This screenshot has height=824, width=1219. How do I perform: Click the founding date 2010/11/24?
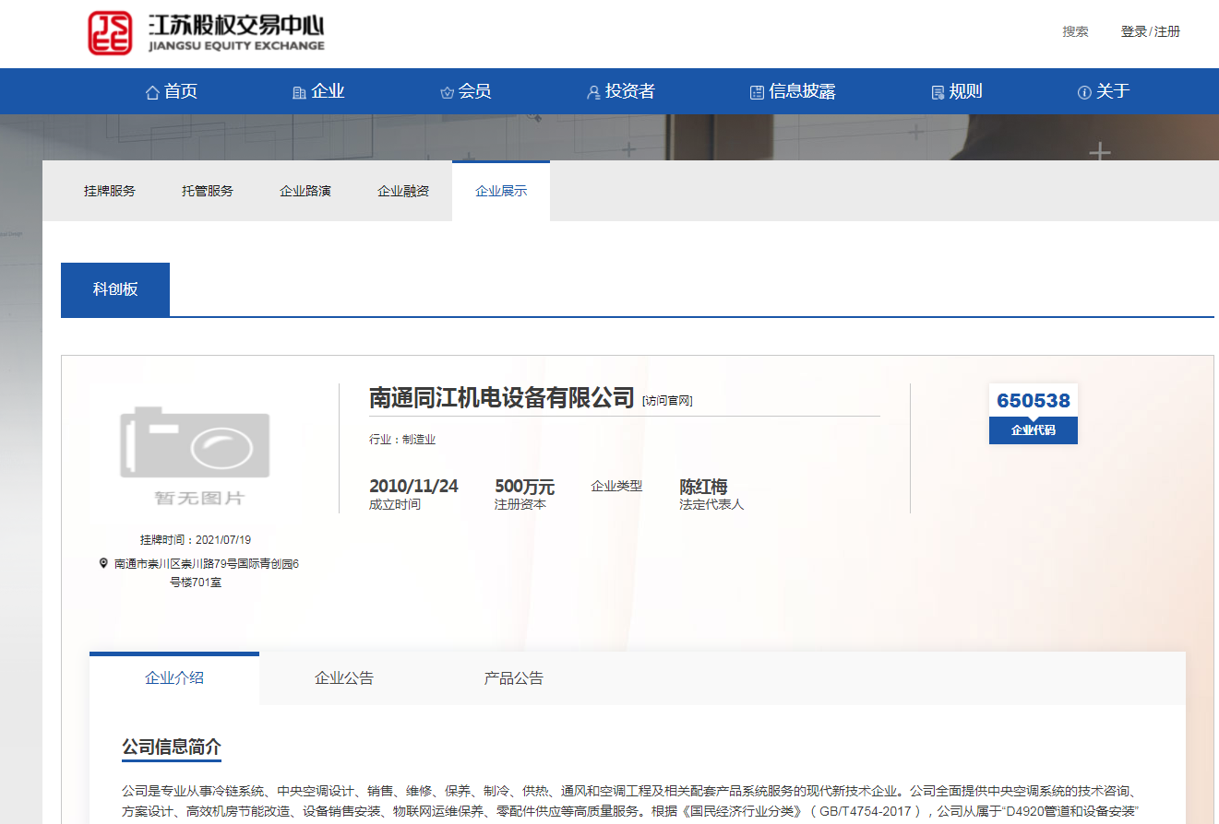tap(413, 486)
